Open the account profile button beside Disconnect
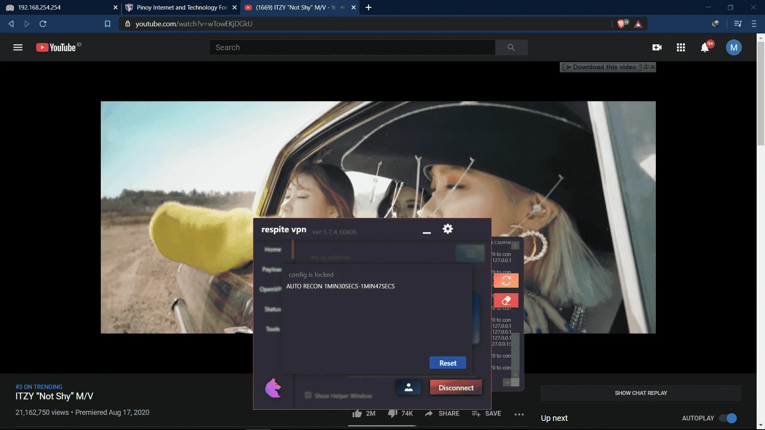 [x=408, y=387]
